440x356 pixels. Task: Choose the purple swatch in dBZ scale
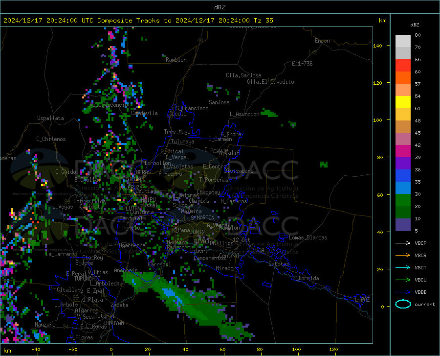[x=403, y=164]
